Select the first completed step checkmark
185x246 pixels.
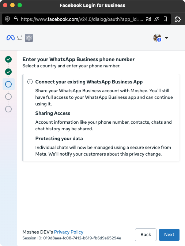coord(8,59)
